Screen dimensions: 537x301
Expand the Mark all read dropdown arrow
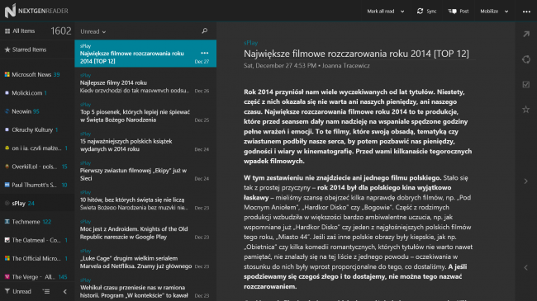click(x=402, y=12)
